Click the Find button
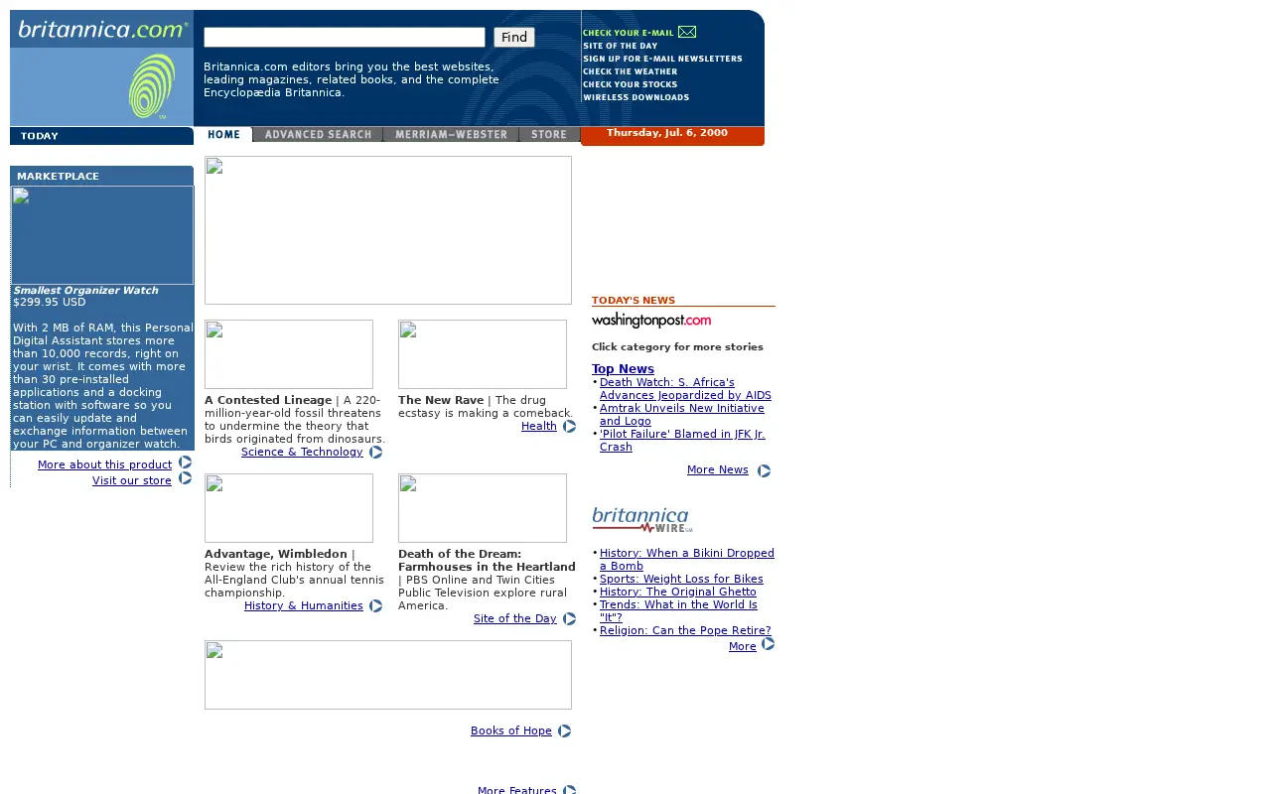Viewport: 1271px width, 794px height. 514,38
